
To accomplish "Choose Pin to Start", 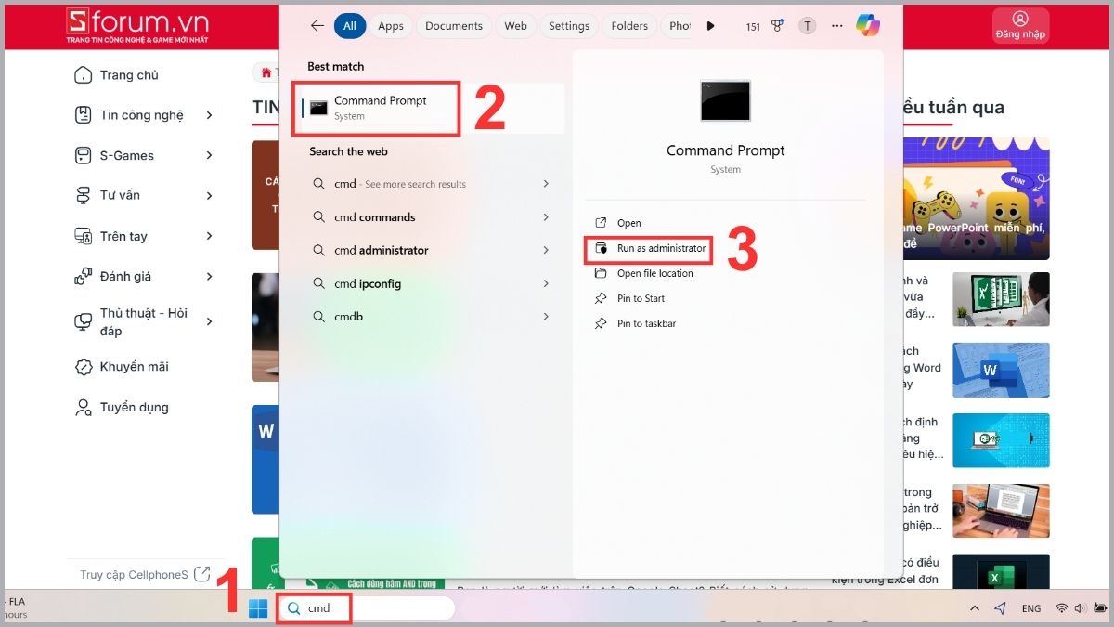I will click(x=629, y=298).
